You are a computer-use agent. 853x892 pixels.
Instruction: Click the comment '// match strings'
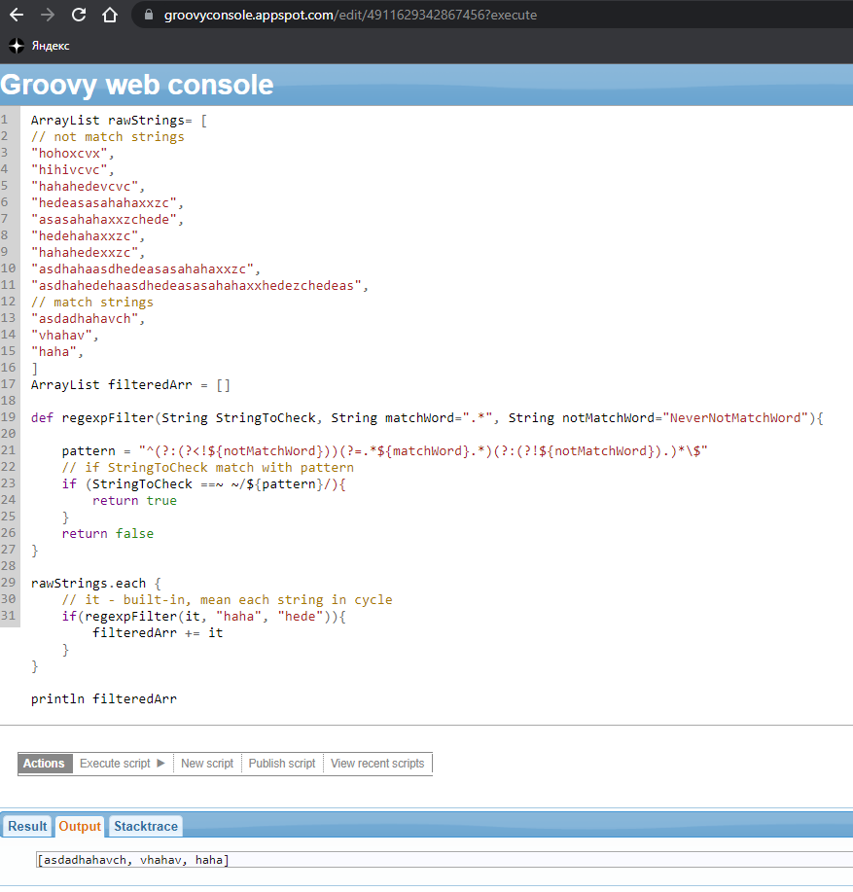coord(92,303)
